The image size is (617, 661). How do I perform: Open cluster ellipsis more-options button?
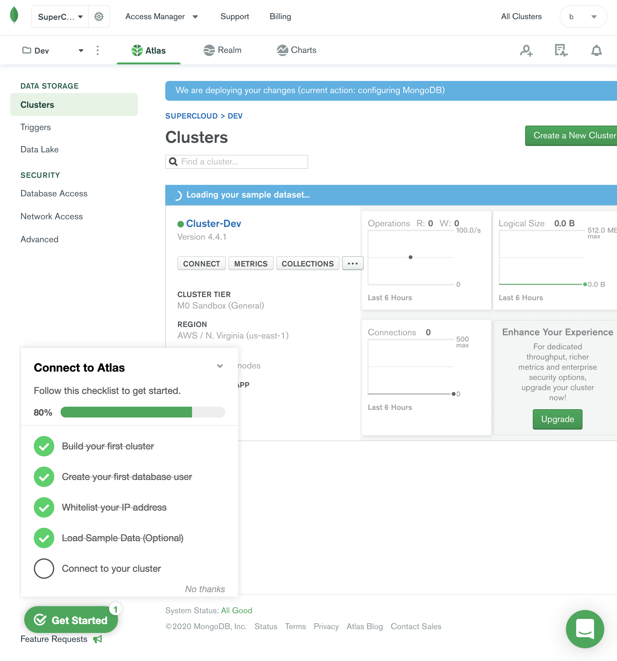[x=353, y=263]
